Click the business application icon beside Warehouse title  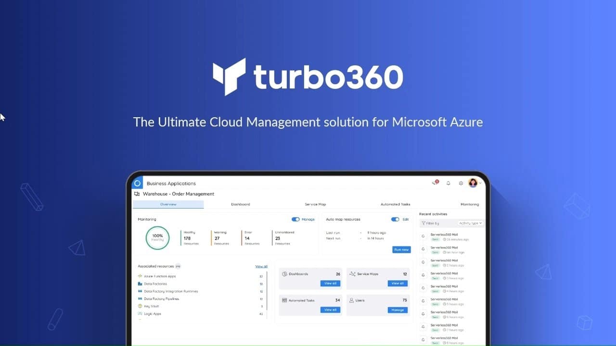[x=137, y=194]
